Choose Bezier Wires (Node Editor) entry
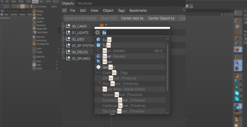This screenshot has height=127, width=247. (130, 89)
